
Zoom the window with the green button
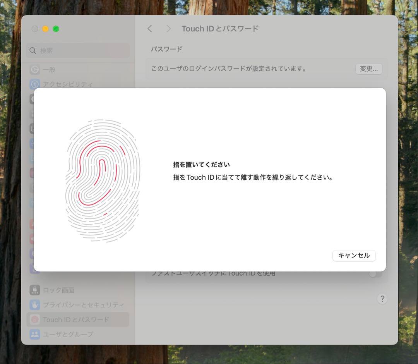(56, 29)
